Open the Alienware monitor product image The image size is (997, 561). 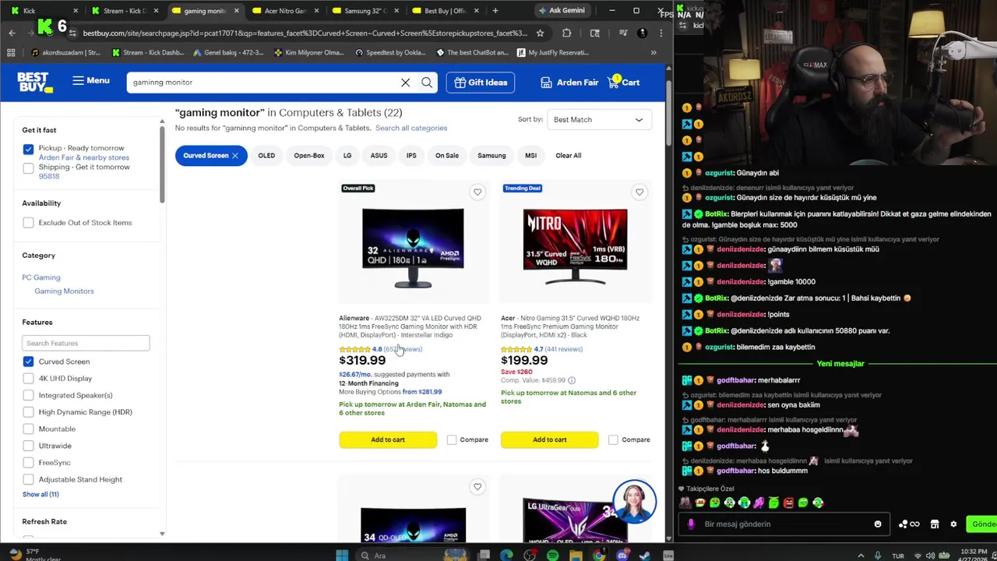pyautogui.click(x=413, y=248)
